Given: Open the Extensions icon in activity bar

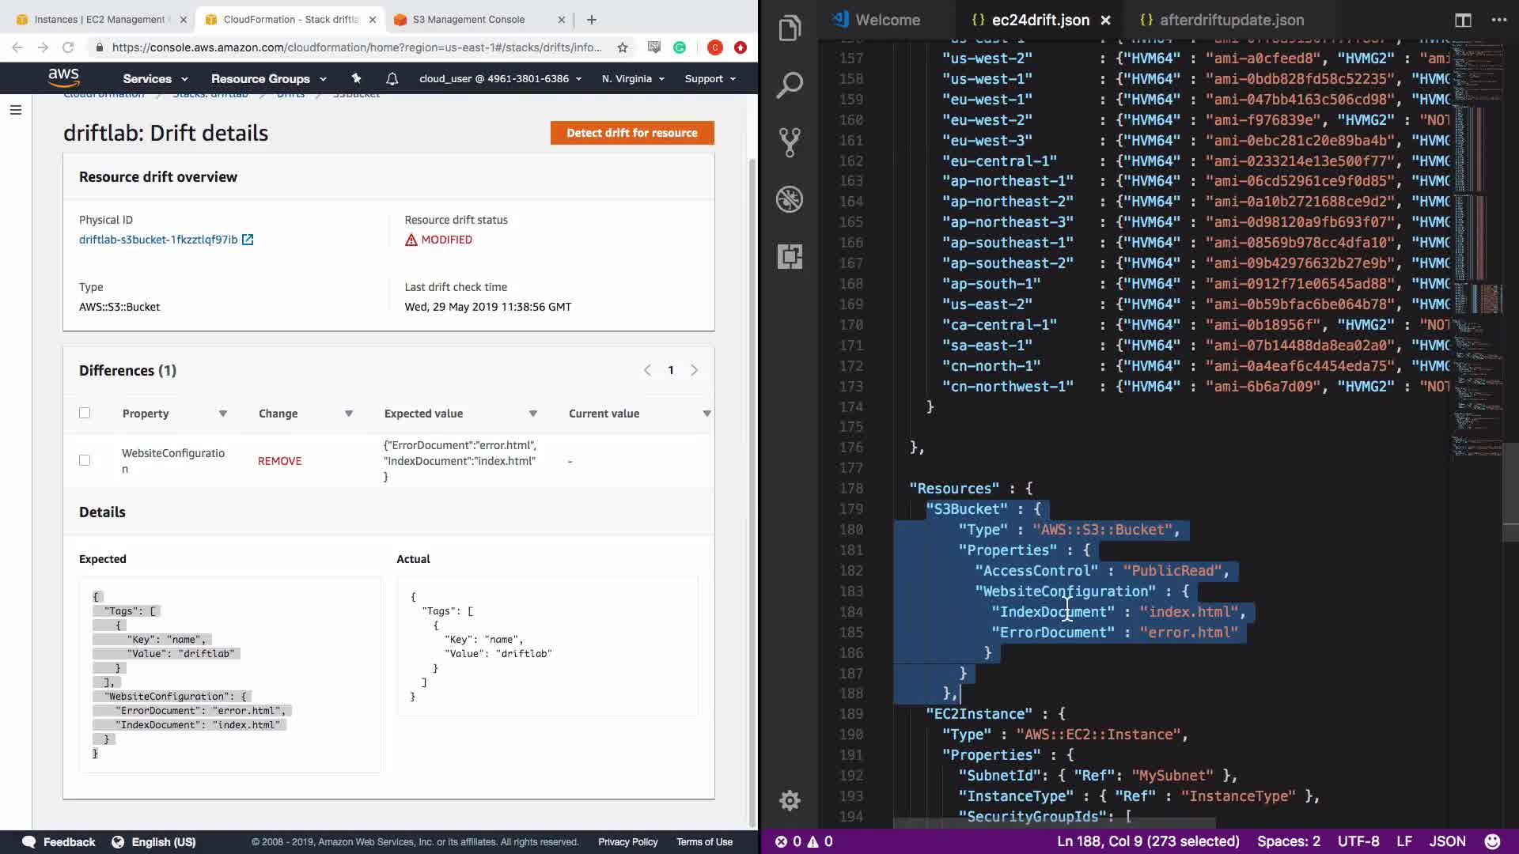Looking at the screenshot, I should point(790,256).
